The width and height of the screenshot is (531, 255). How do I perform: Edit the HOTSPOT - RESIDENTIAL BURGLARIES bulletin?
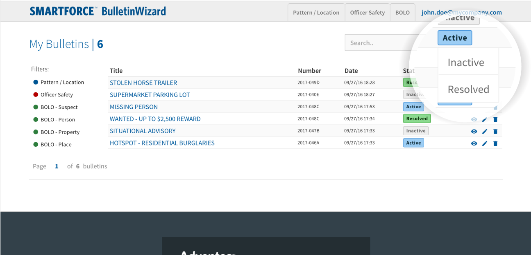[485, 143]
